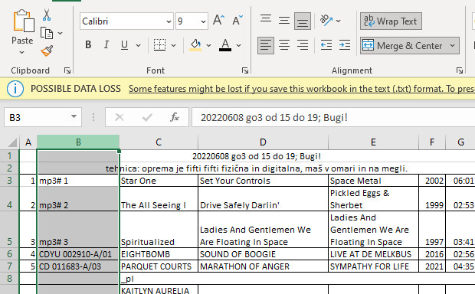Click the Increase Indent icon
Viewport: 475px width, 294px height.
tap(345, 45)
